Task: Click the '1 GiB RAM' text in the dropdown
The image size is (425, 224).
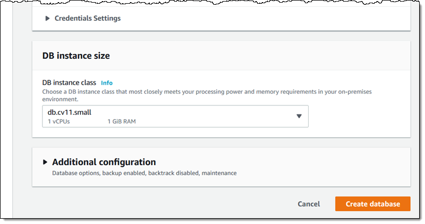Action: 121,121
